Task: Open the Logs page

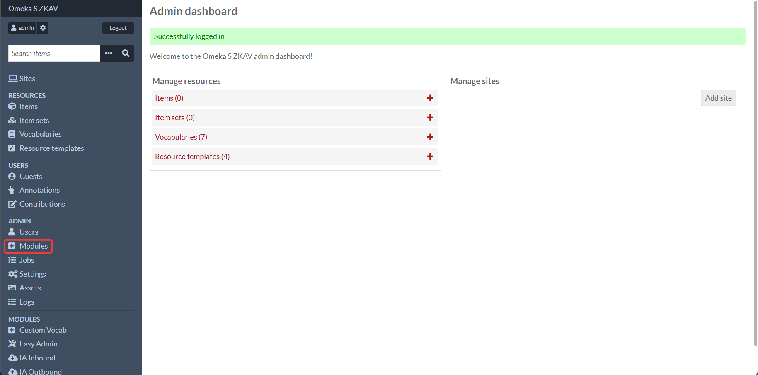Action: pyautogui.click(x=27, y=302)
